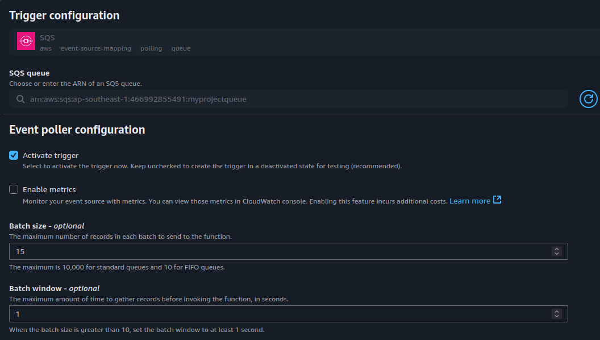
Task: Enable the metrics checkbox
Action: pyautogui.click(x=14, y=189)
